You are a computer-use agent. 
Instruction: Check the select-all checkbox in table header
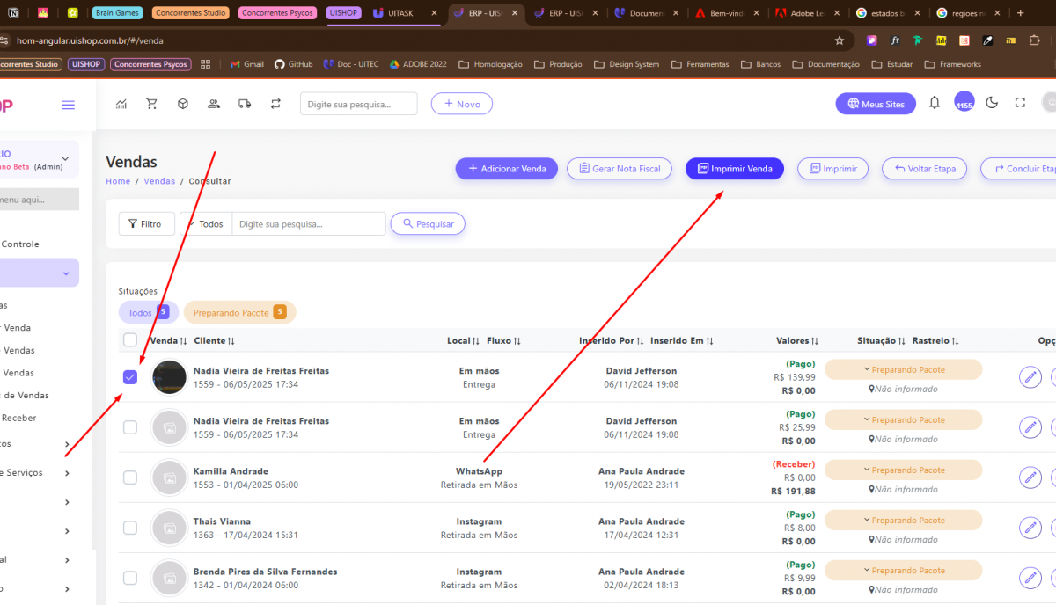130,340
